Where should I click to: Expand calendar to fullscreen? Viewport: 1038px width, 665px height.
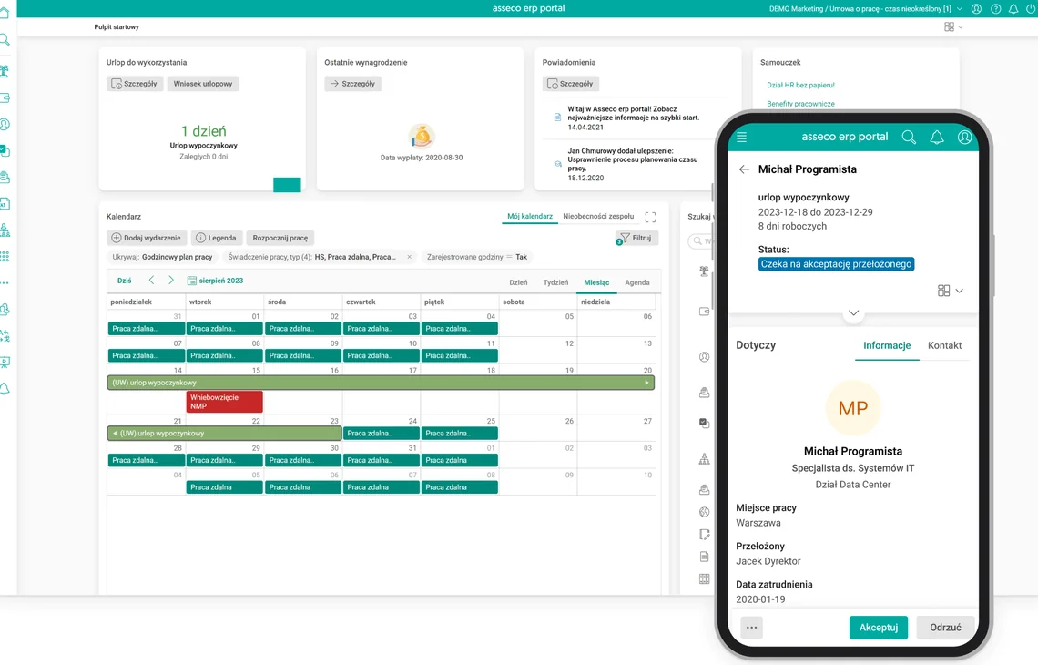point(650,217)
